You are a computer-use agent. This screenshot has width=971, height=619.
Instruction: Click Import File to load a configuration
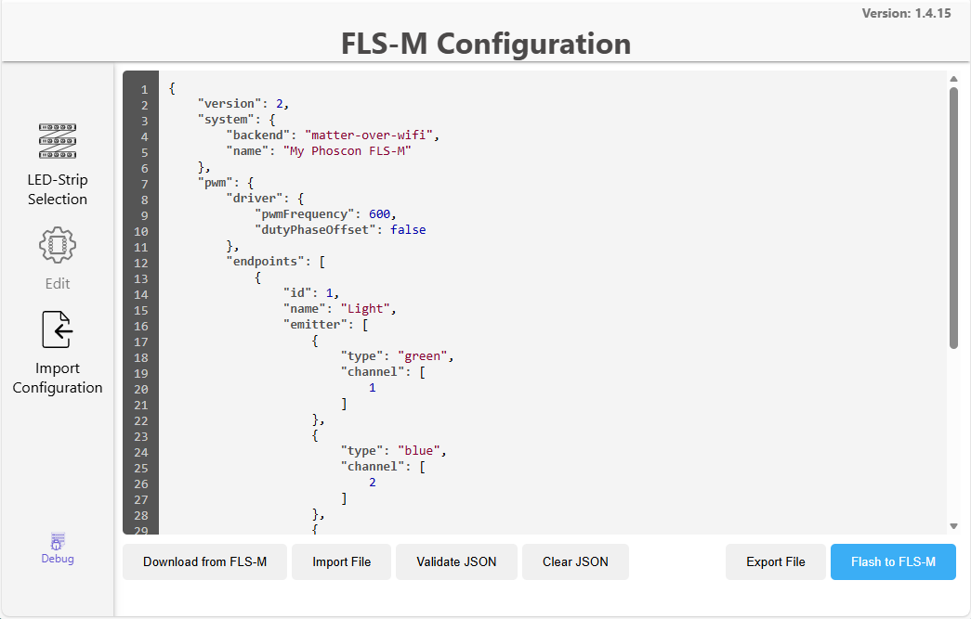tap(341, 561)
